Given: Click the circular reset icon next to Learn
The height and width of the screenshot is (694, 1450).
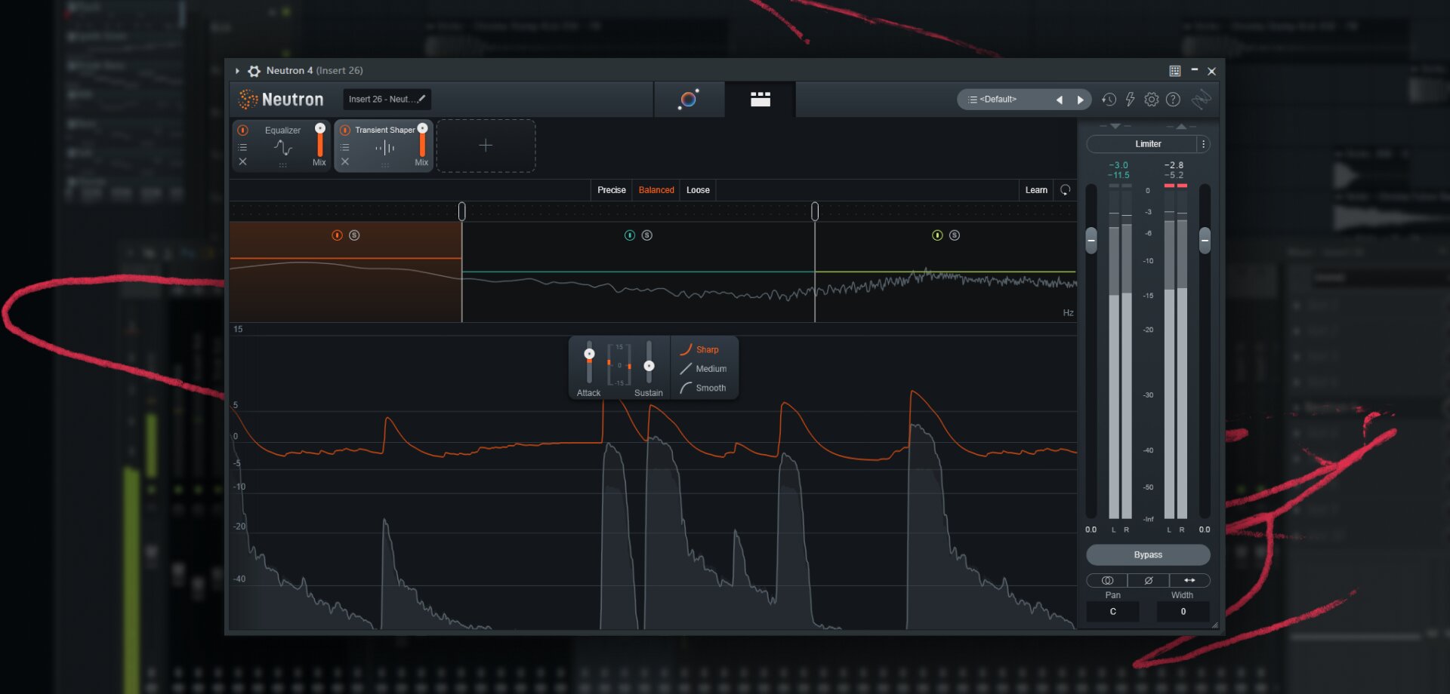Looking at the screenshot, I should 1066,190.
